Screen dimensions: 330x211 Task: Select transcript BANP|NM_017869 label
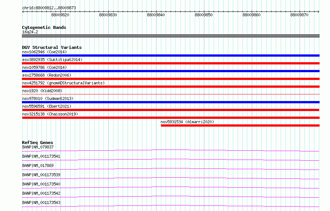38,165
